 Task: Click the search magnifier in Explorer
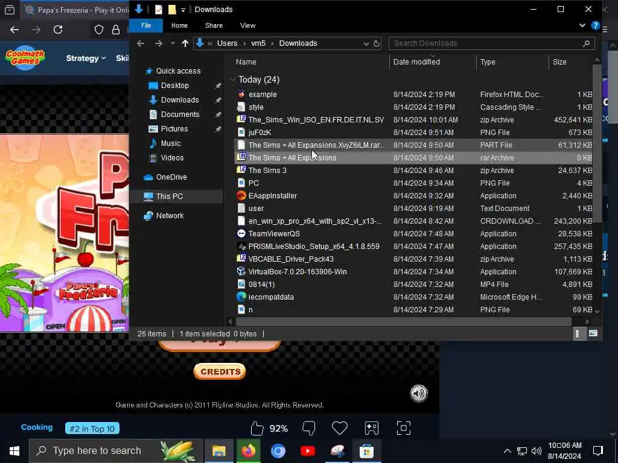point(586,43)
